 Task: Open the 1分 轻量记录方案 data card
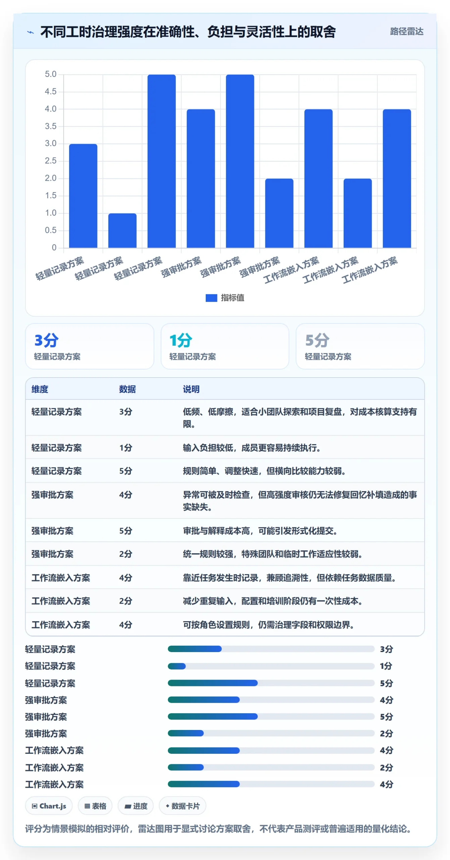click(x=225, y=346)
